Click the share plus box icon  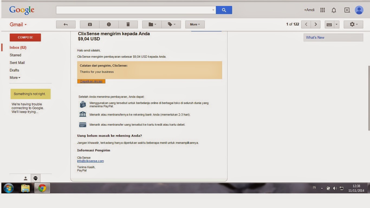coord(347,10)
